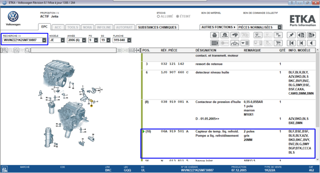320x173 pixels.
Task: Open the NORA tab
Action: pos(87,27)
